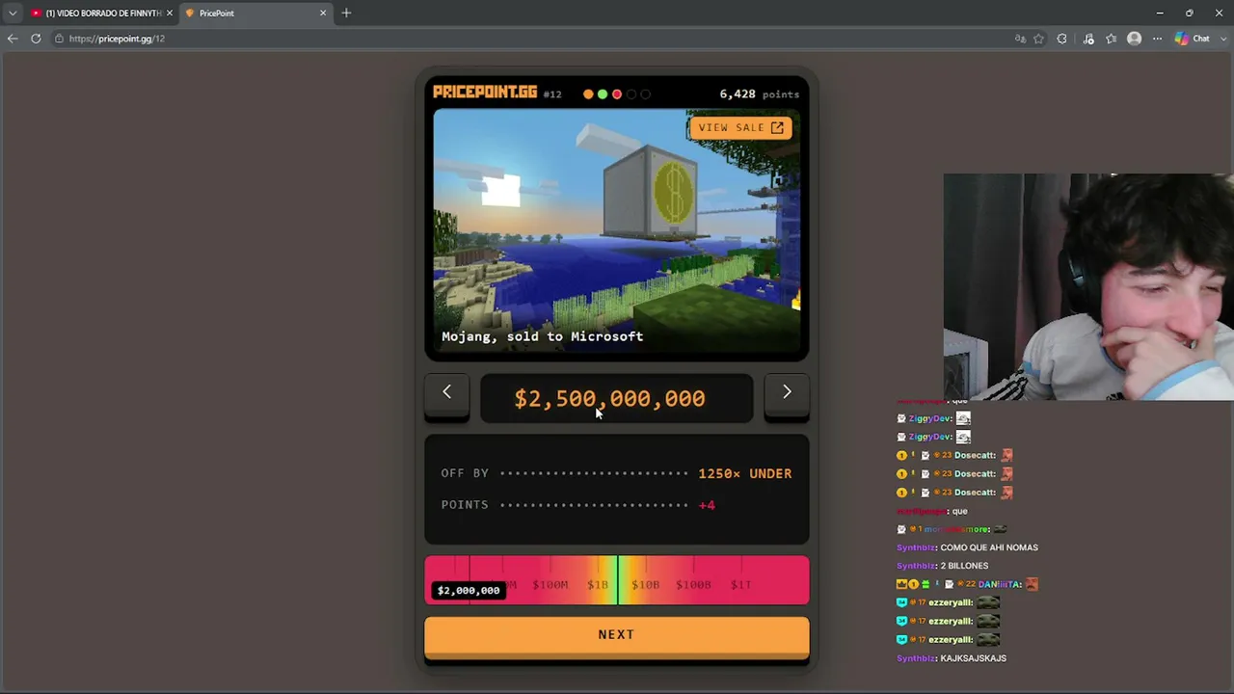Screen dimensions: 1234x694
Task: Click the OFF BY label
Action: 465,473
